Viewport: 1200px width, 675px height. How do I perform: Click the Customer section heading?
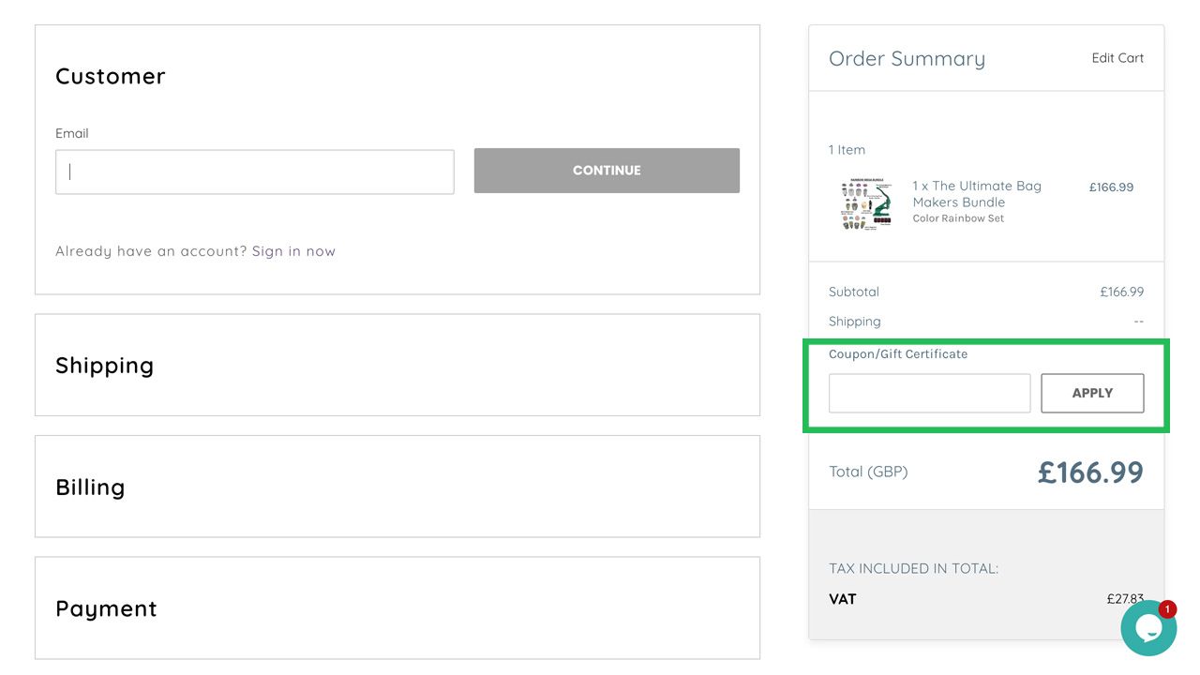pos(110,76)
